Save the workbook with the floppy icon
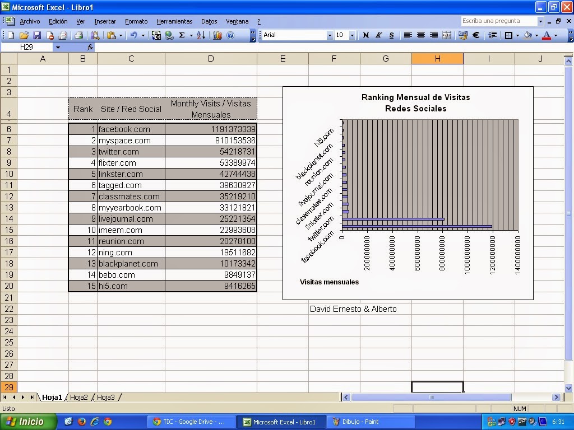This screenshot has width=574, height=430. (37, 35)
